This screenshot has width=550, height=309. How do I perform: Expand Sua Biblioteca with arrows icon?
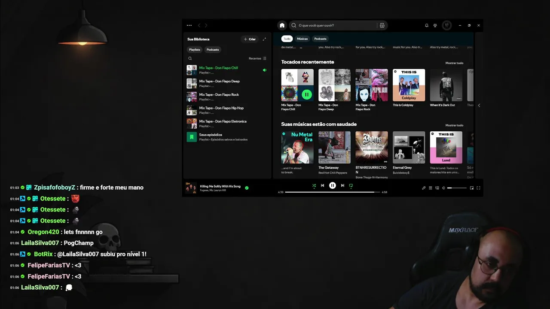[x=264, y=39]
